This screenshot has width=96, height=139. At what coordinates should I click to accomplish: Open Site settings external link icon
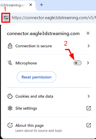coord(89,108)
